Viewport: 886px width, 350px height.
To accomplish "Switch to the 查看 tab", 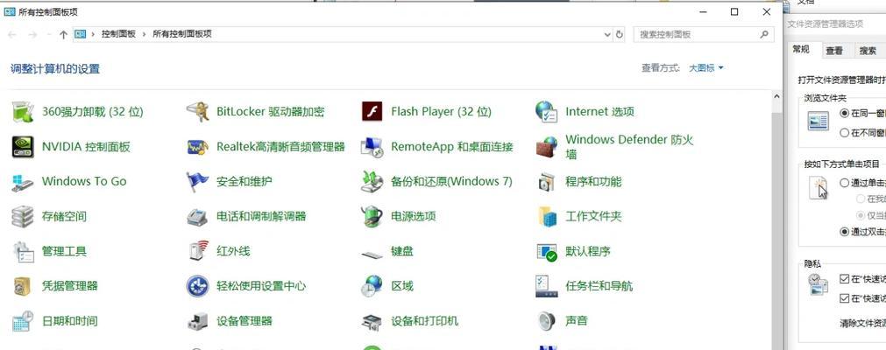I will (x=834, y=51).
